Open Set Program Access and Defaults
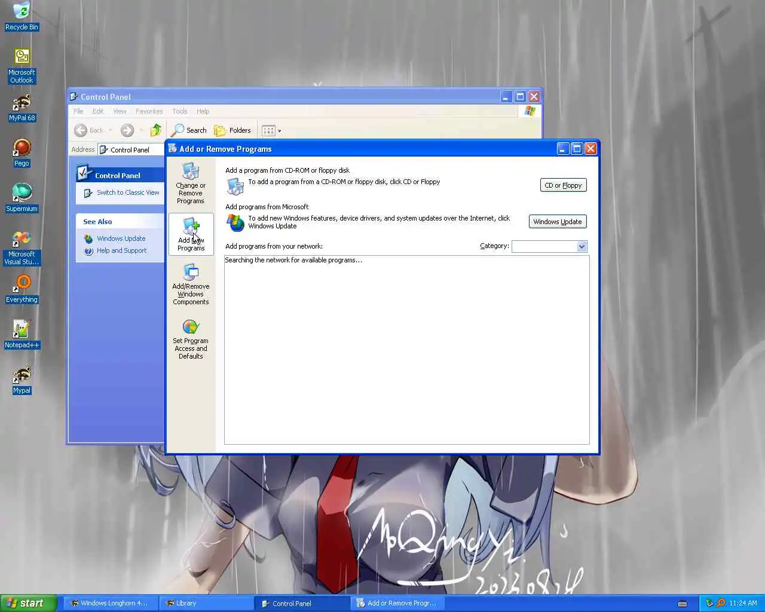The height and width of the screenshot is (612, 765). [191, 339]
